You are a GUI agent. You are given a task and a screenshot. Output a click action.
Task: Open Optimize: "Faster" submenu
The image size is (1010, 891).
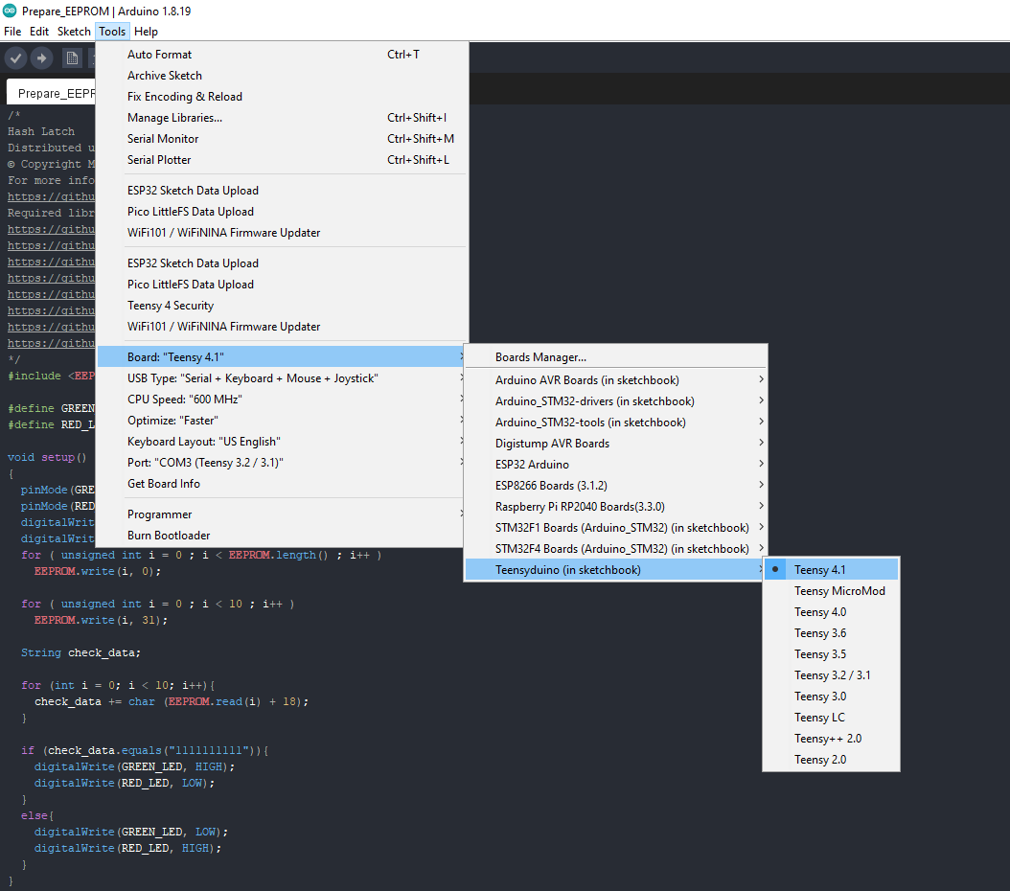point(282,421)
